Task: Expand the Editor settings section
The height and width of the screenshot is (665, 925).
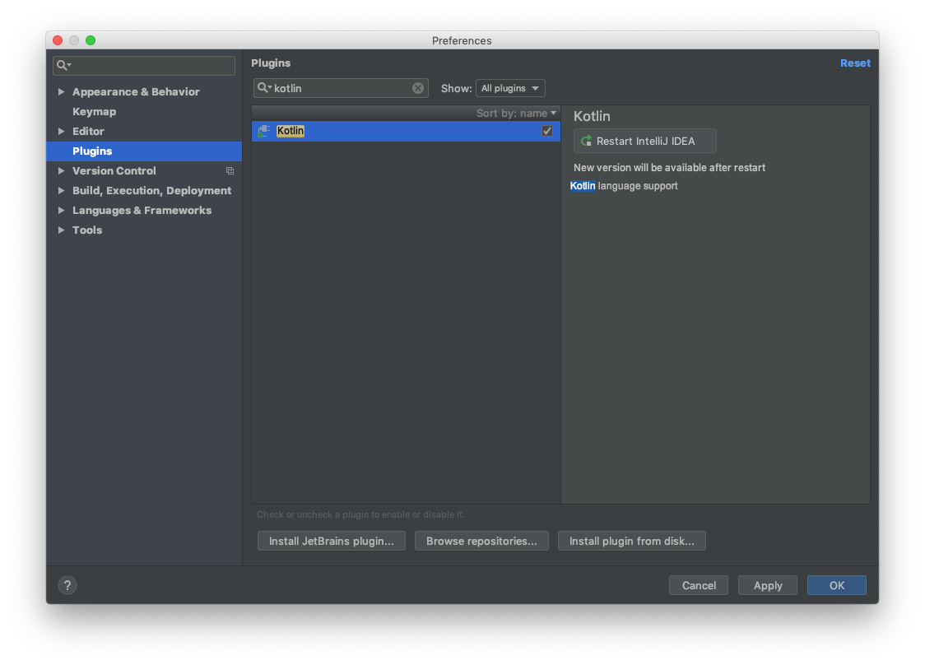Action: tap(62, 132)
